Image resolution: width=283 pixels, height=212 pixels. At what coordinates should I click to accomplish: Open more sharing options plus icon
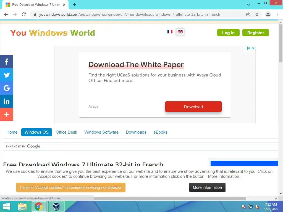click(7, 115)
